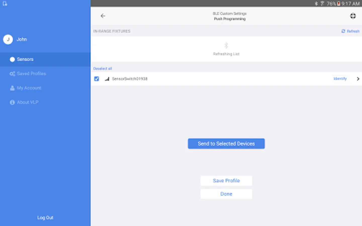Click the Refreshing List status text
The image size is (362, 226).
(226, 54)
